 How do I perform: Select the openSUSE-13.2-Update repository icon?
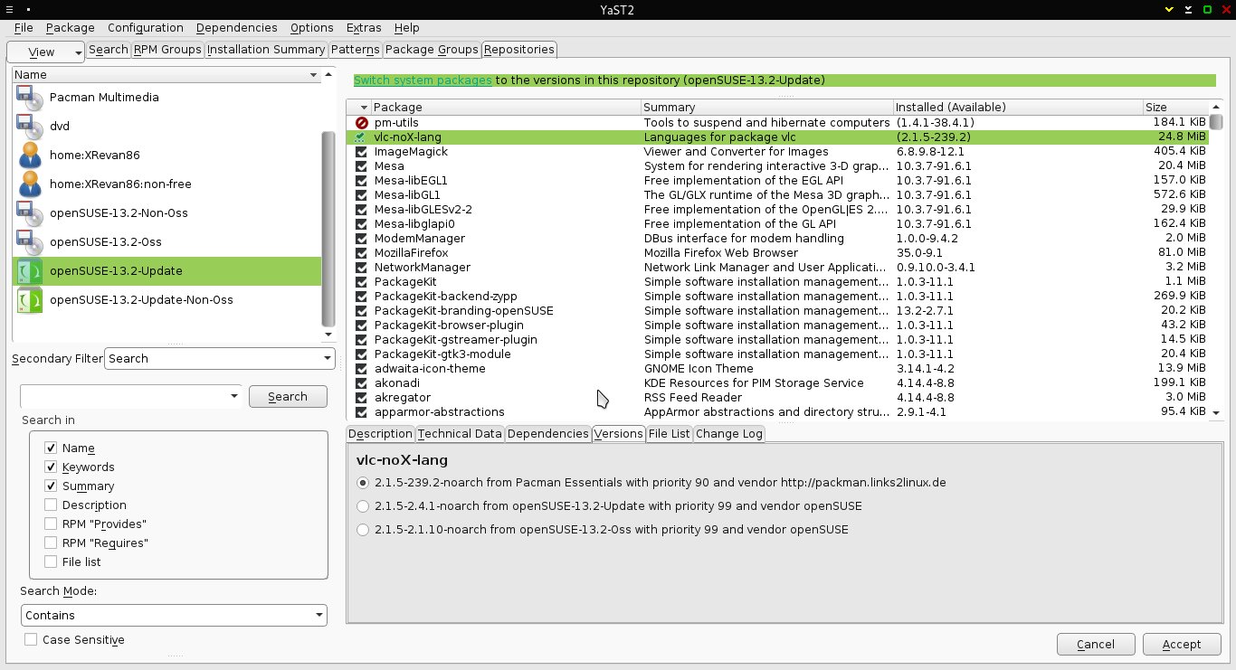pos(30,271)
